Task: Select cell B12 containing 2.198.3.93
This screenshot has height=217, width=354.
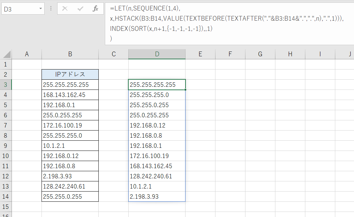Action: coord(70,176)
